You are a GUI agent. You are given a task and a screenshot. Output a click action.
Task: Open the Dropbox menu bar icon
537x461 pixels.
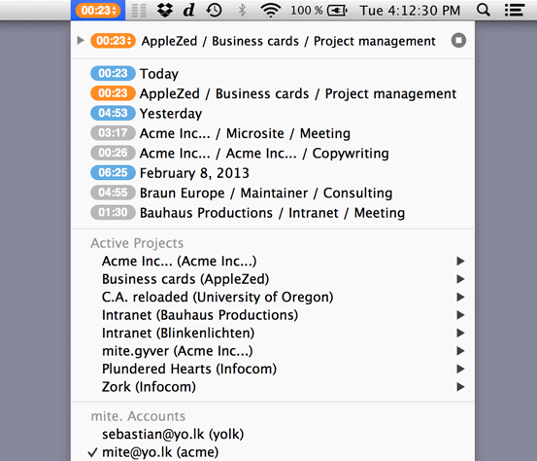click(x=165, y=10)
